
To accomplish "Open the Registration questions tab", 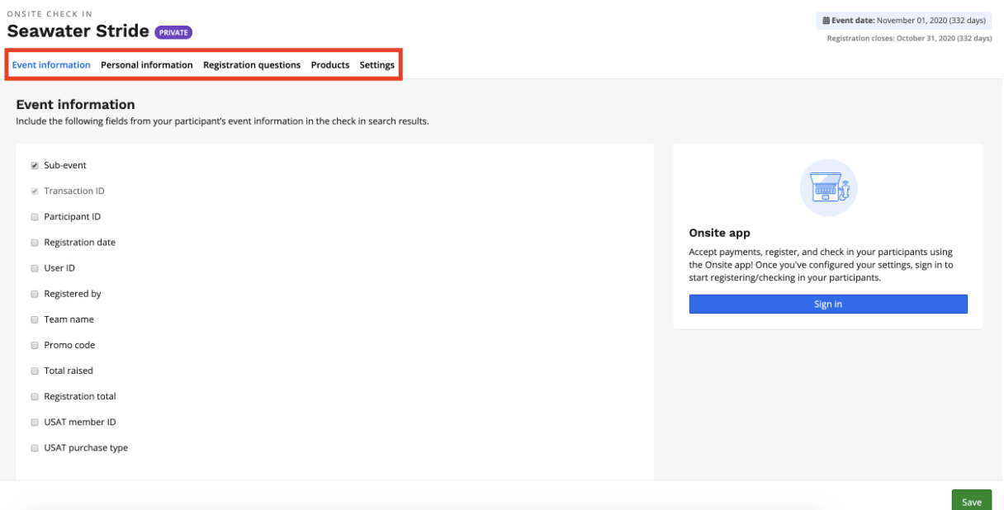I will point(252,65).
